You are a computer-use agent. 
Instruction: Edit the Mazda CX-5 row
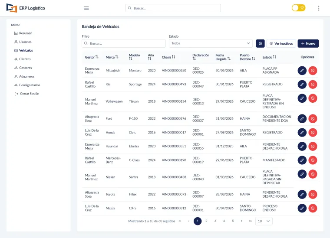coord(302,209)
